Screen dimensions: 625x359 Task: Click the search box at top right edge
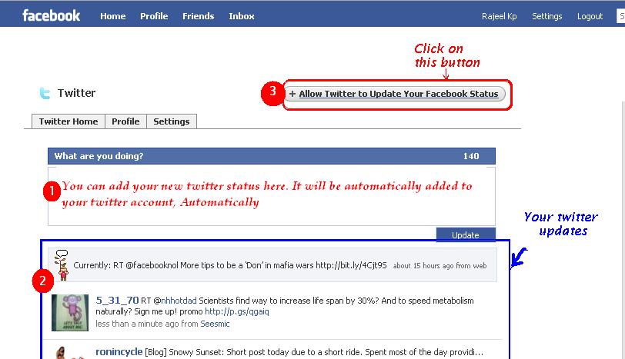(620, 16)
